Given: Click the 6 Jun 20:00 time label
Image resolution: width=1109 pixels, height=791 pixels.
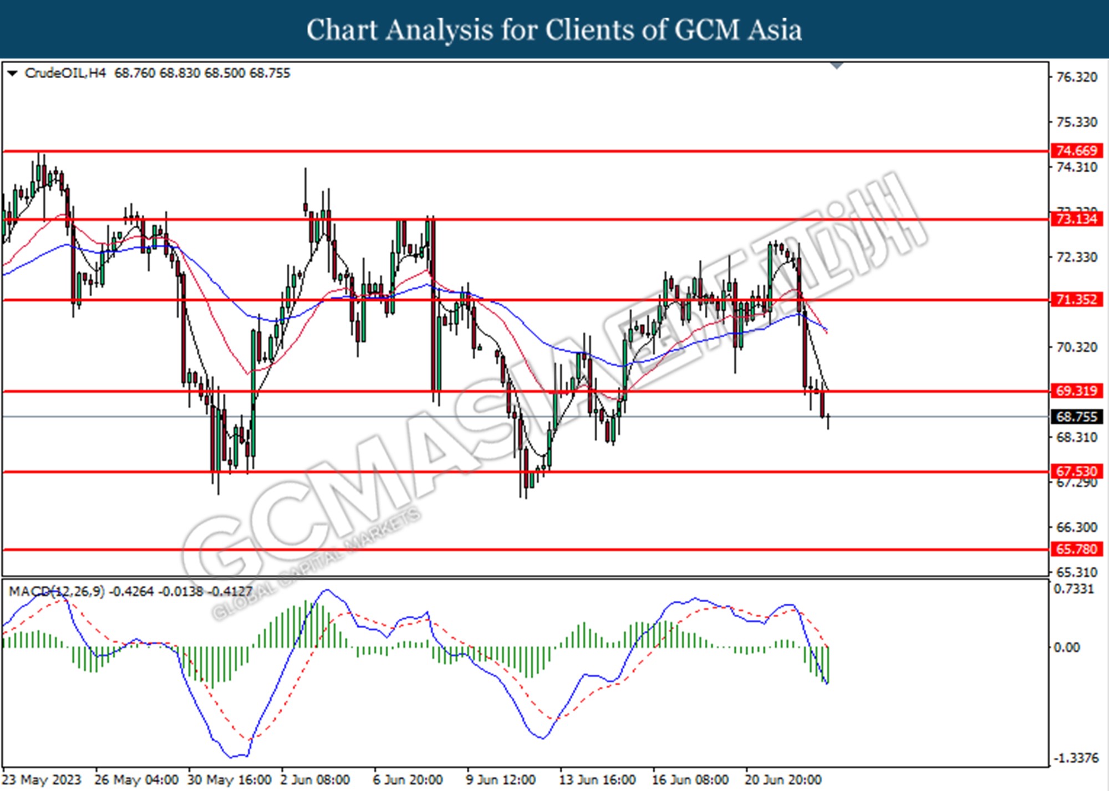Looking at the screenshot, I should pos(408,780).
